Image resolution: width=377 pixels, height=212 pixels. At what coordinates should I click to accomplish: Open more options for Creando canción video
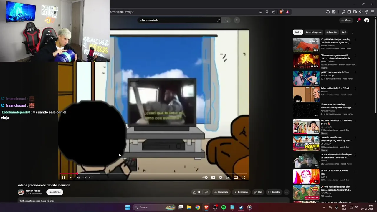tap(355, 138)
